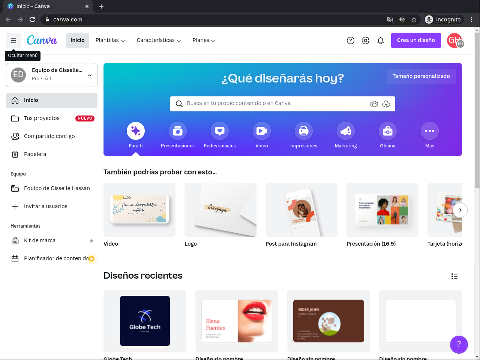The image size is (480, 360).
Task: Select the Video category icon
Action: [262, 131]
